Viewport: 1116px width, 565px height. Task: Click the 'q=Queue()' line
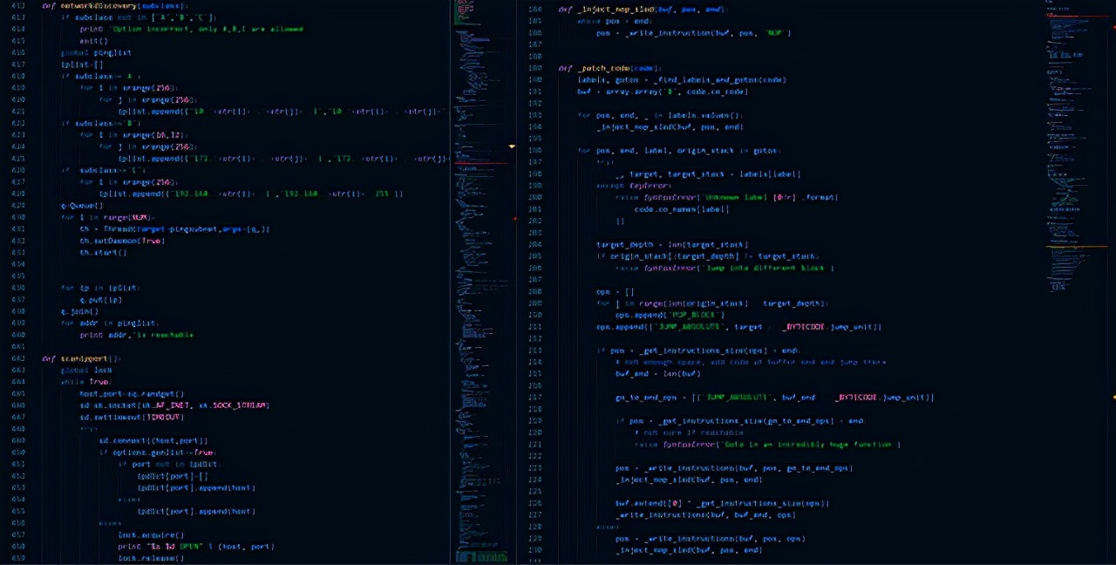(x=82, y=206)
